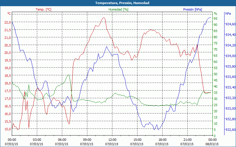Select the red 'Temp. [°C]' legend label
Viewport: 236px width, 147px height.
coord(43,9)
